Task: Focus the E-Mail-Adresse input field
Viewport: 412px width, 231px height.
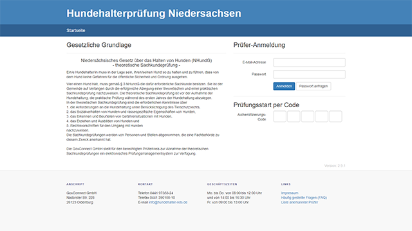Action: click(309, 62)
